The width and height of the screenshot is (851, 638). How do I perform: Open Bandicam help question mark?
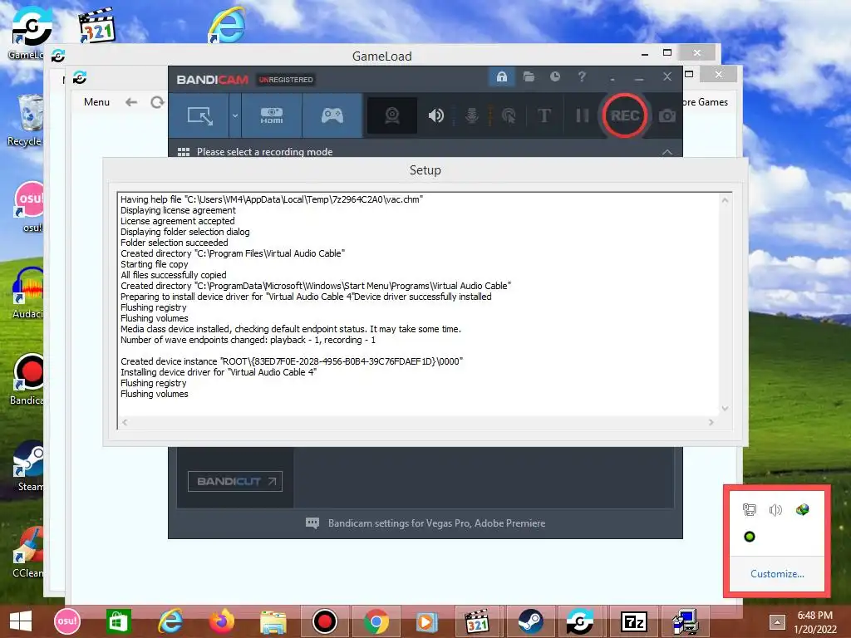coord(582,76)
